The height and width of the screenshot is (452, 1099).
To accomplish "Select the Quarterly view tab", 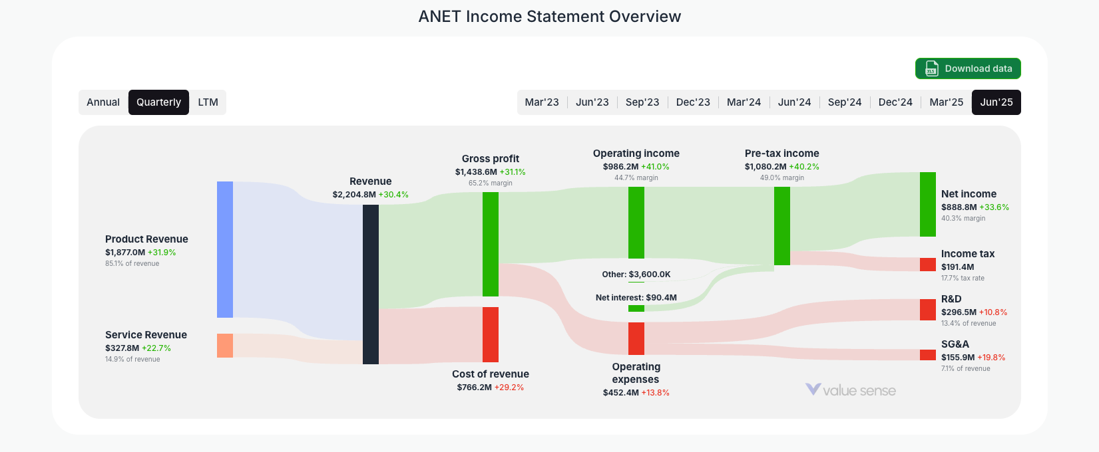I will pyautogui.click(x=158, y=102).
